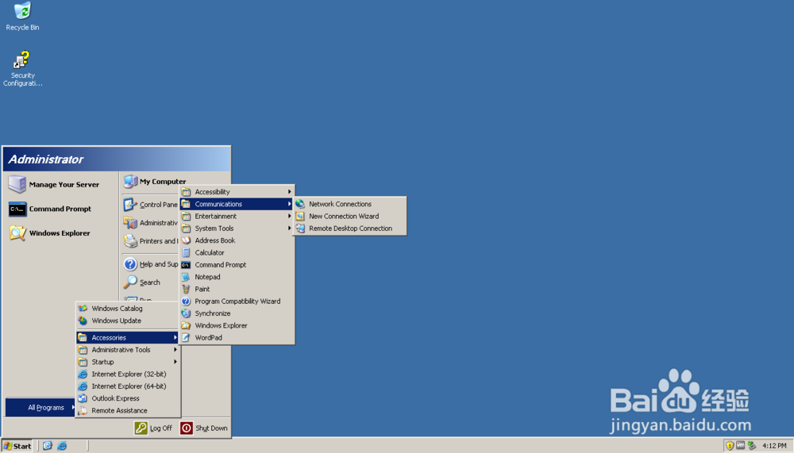Click the 'System Tools' menu label
Viewport: 794px width, 453px height.
(x=214, y=228)
